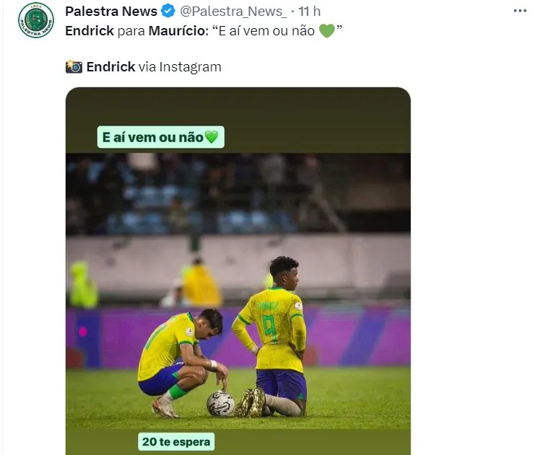Click the Palestra News profile avatar
Image resolution: width=537 pixels, height=455 pixels.
click(36, 20)
